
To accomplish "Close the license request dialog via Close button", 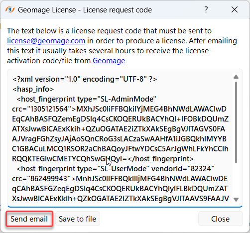I will [x=220, y=219].
